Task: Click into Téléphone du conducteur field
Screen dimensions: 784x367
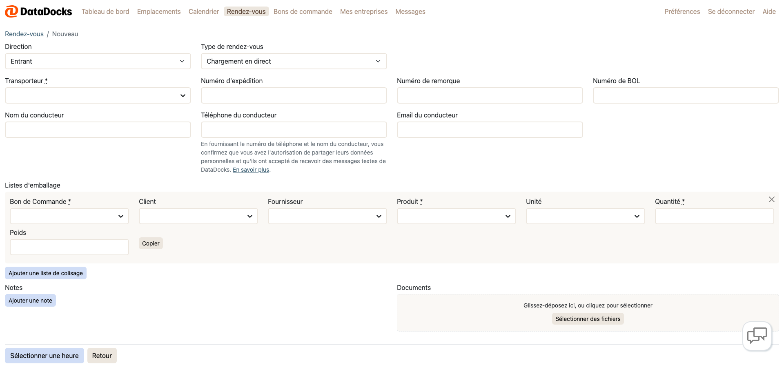Action: tap(294, 130)
